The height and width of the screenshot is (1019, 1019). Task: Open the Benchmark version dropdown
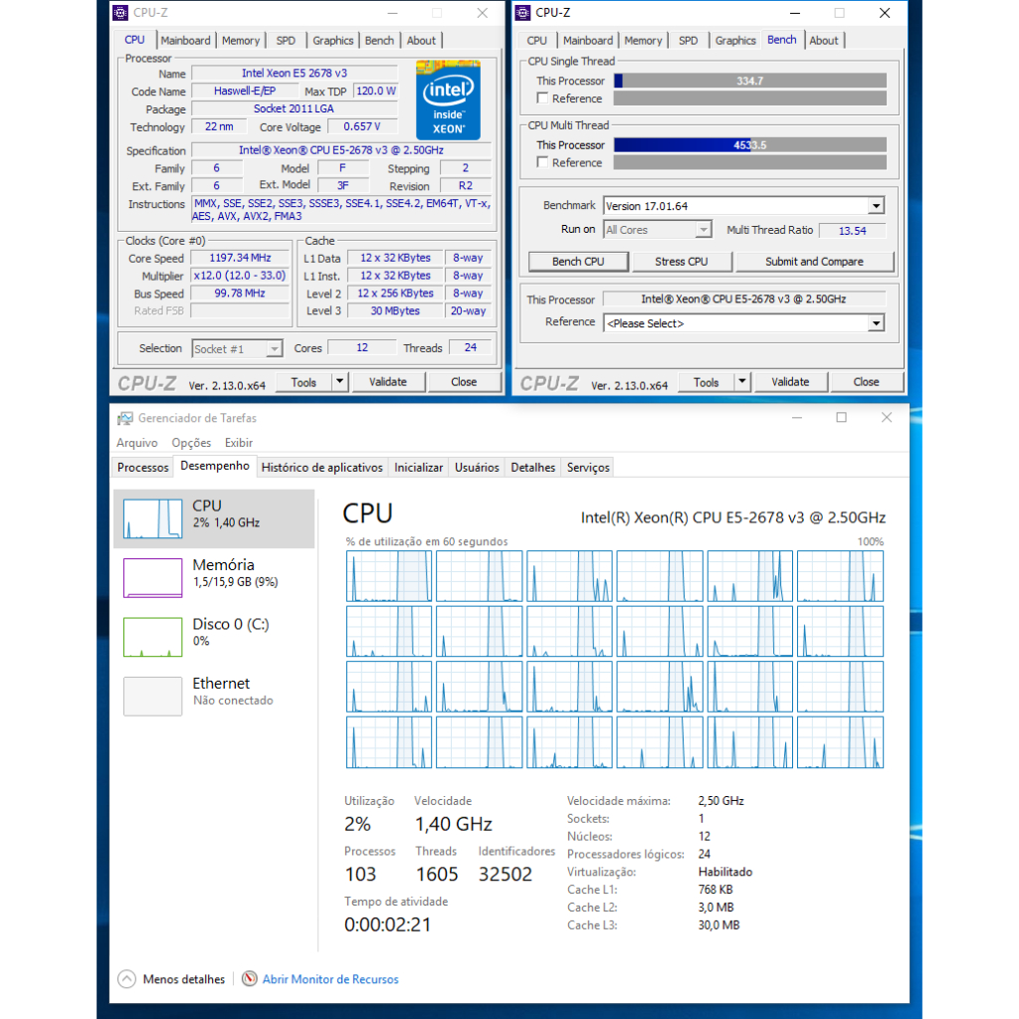876,206
